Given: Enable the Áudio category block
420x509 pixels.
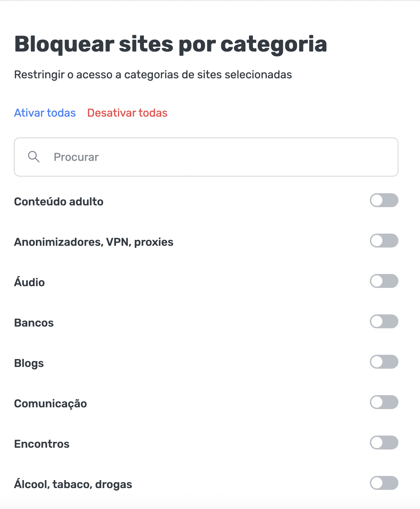Looking at the screenshot, I should 383,281.
